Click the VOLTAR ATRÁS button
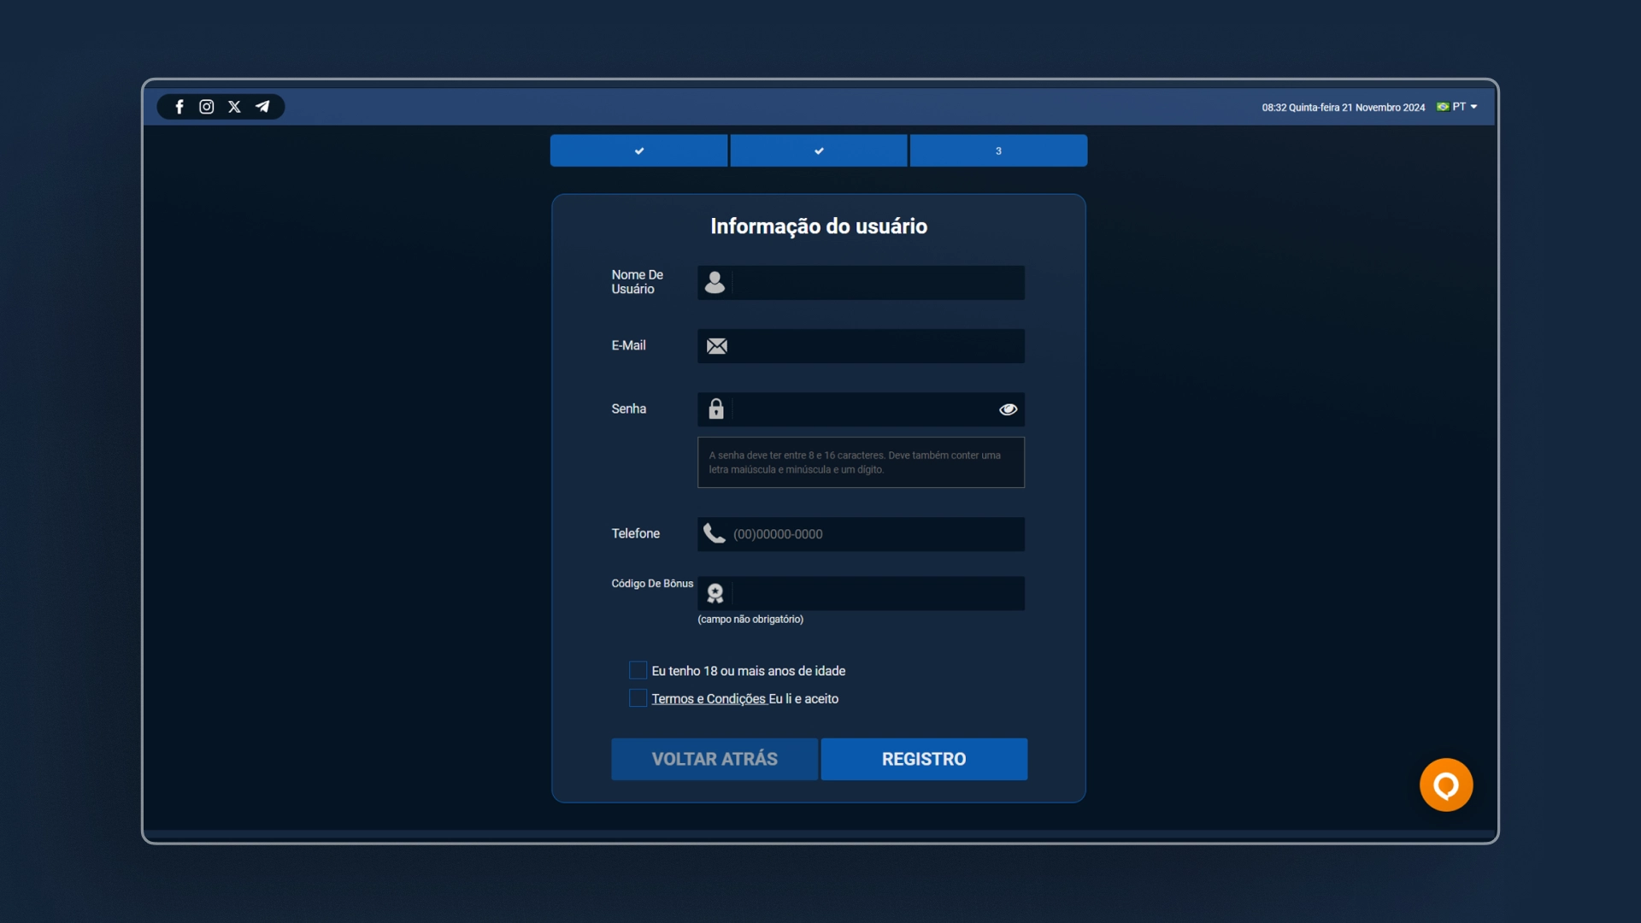The image size is (1641, 923). tap(715, 759)
